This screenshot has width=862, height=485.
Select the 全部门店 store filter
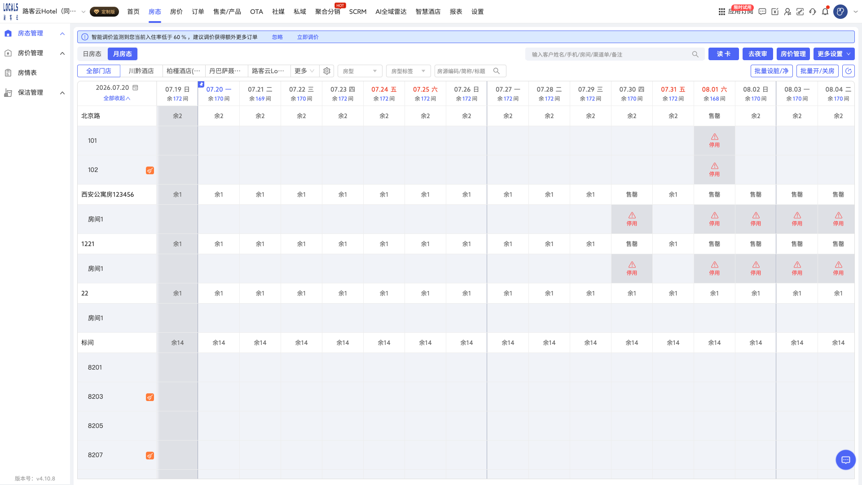click(99, 71)
